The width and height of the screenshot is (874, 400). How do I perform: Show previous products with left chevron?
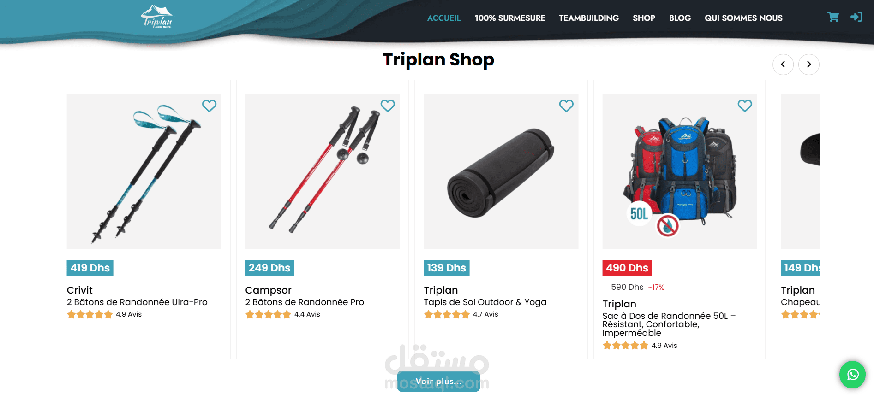(783, 65)
